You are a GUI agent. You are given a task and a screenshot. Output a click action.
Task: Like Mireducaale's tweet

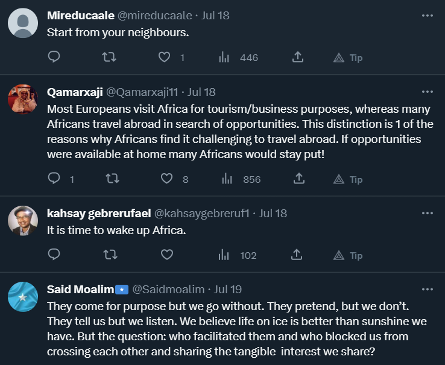tap(164, 57)
